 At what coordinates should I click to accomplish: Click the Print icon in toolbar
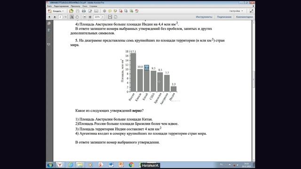tap(84, 11)
